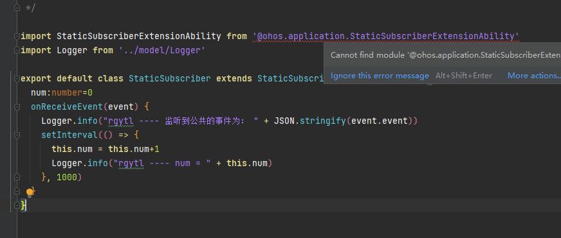Click the Cannot find module error text
This screenshot has width=561, height=238.
(445, 55)
